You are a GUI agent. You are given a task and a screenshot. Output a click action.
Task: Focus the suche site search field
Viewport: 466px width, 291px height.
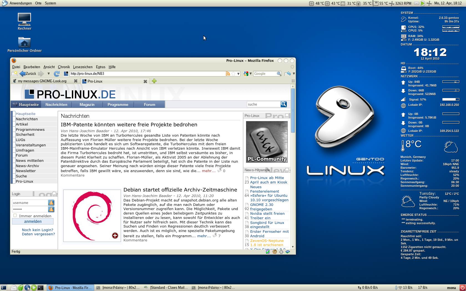pos(264,104)
